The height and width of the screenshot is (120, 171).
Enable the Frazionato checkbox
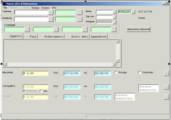pos(140,72)
